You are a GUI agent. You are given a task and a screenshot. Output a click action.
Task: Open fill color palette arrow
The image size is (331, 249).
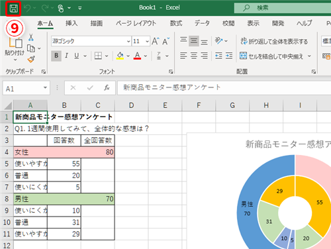tap(128, 56)
